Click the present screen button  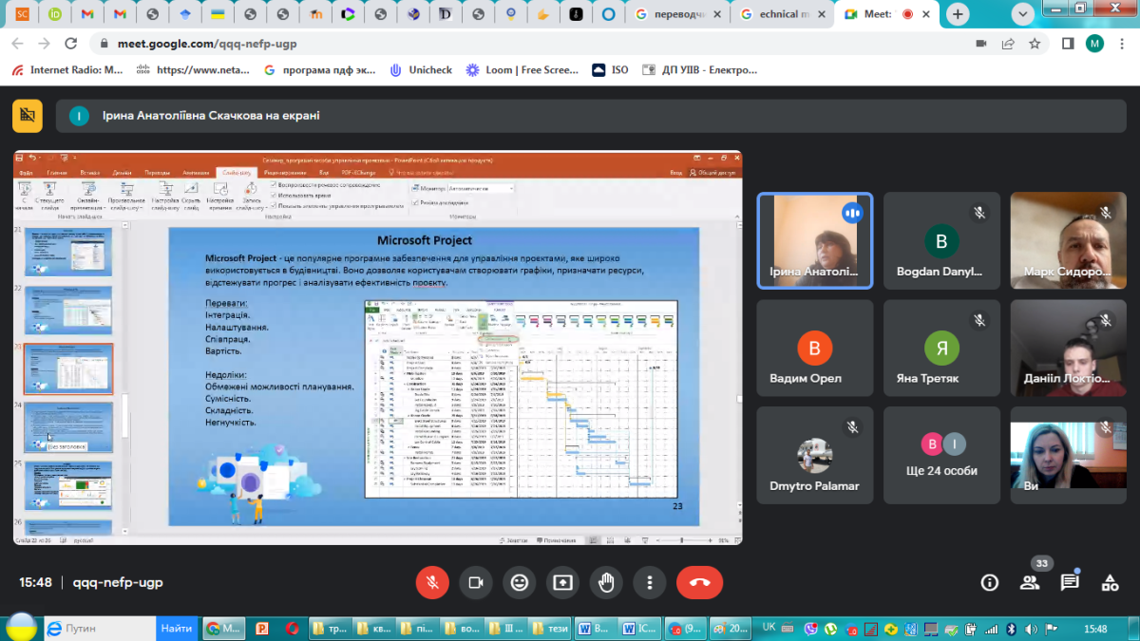562,582
